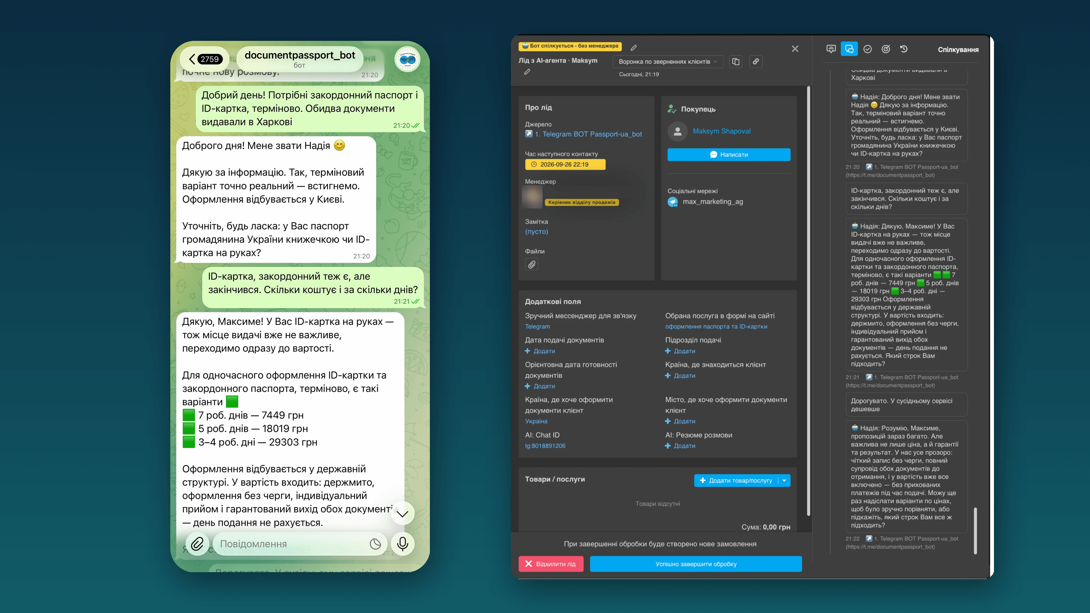Click the max_marketing_ag social handle

pos(713,202)
